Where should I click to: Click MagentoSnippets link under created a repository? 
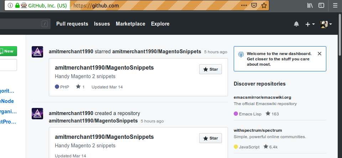(x=93, y=121)
